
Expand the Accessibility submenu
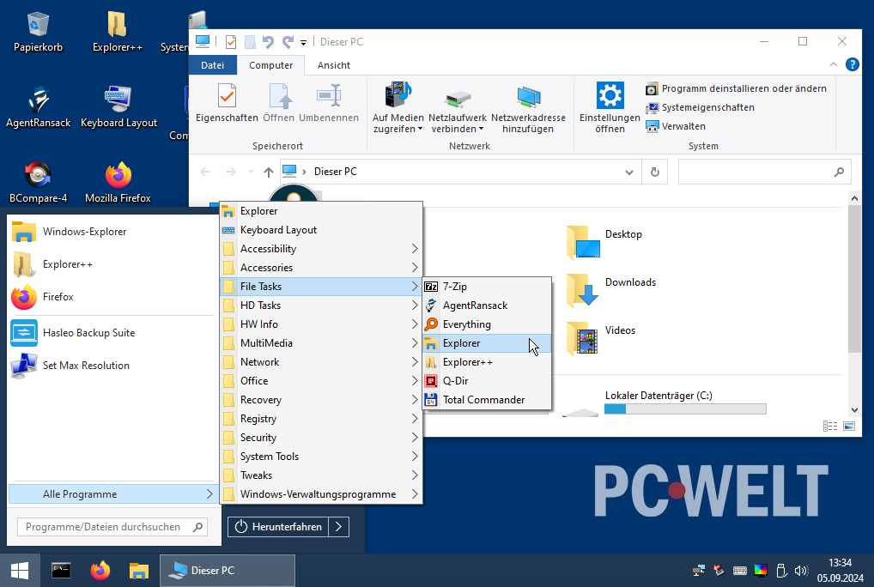[321, 249]
